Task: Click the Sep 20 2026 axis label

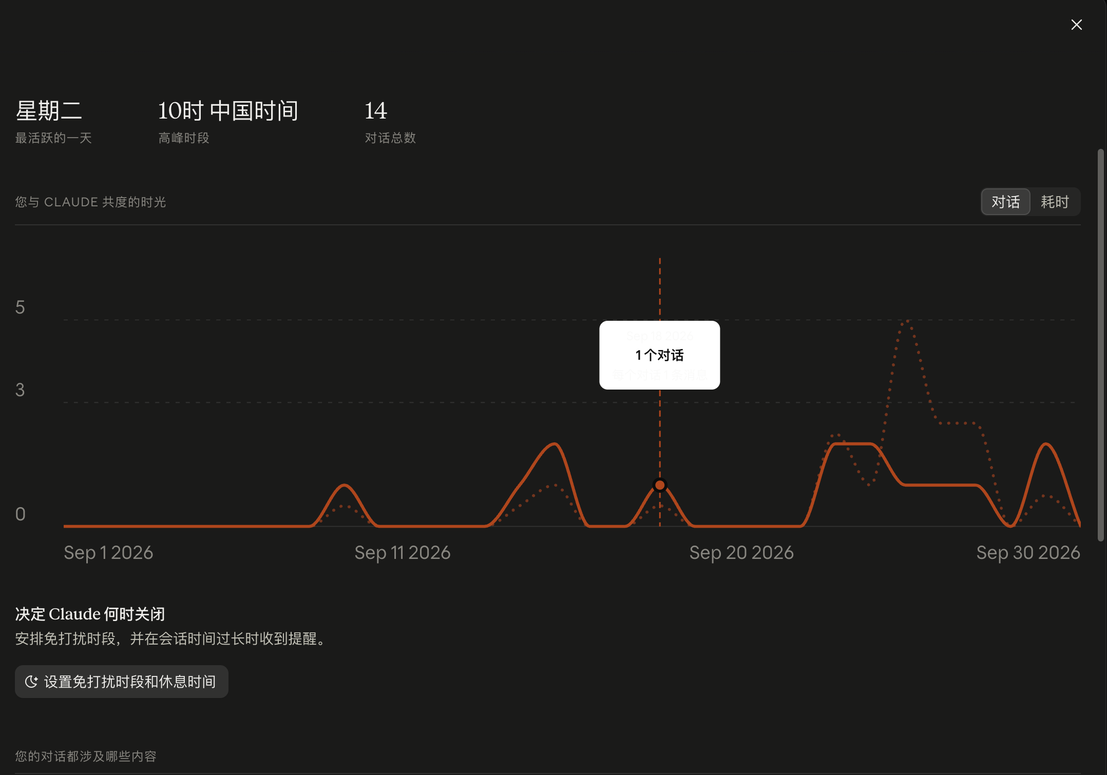Action: [x=741, y=553]
